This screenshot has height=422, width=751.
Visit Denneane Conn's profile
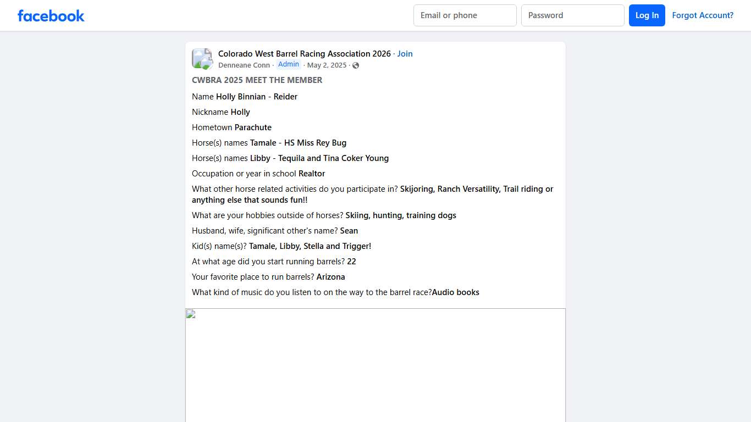click(244, 65)
